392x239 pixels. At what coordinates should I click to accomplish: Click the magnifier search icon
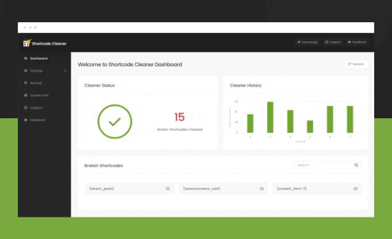(356, 165)
